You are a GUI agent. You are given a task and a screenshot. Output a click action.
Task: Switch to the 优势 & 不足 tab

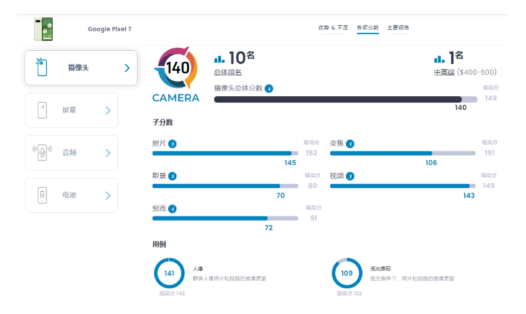(x=333, y=28)
